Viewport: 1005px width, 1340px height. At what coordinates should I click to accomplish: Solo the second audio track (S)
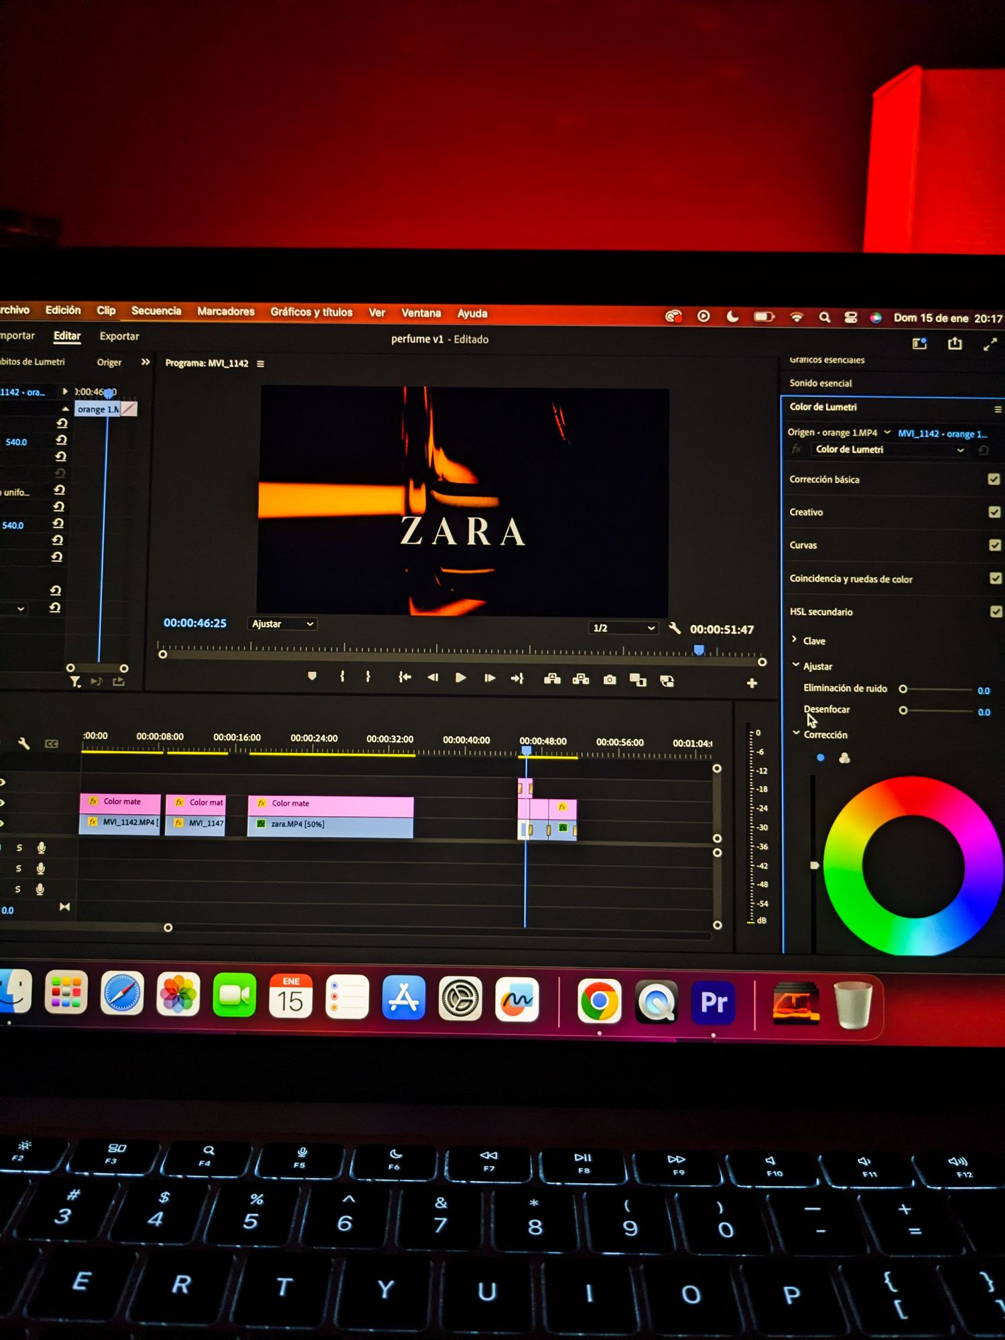19,868
